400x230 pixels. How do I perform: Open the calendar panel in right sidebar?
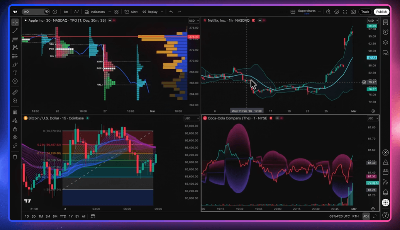click(x=385, y=172)
